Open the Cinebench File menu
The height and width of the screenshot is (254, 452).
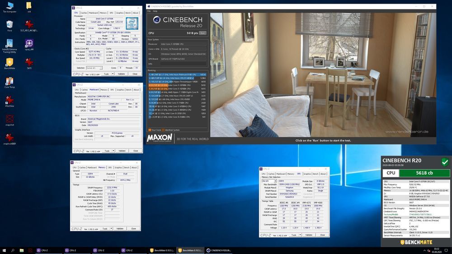pyautogui.click(x=149, y=11)
